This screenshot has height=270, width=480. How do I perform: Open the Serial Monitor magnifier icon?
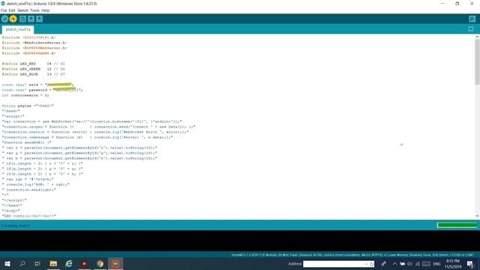point(472,19)
